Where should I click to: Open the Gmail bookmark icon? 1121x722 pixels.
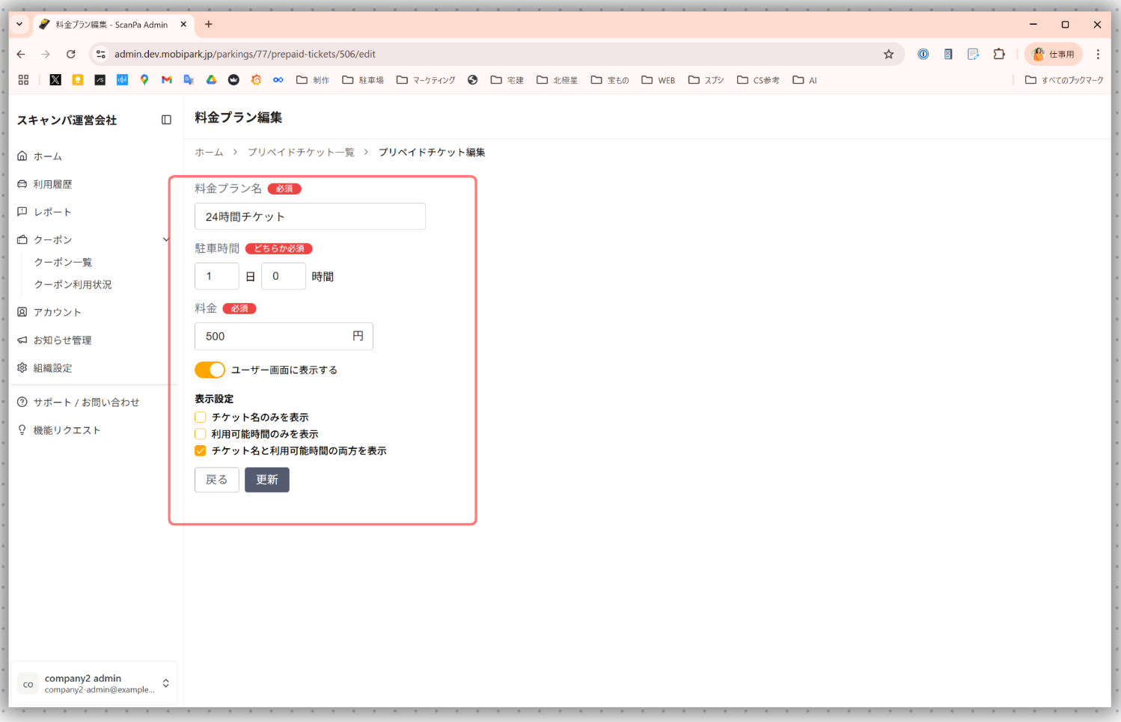(x=167, y=80)
